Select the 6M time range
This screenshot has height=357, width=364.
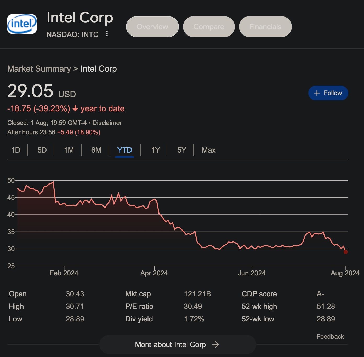pyautogui.click(x=96, y=150)
